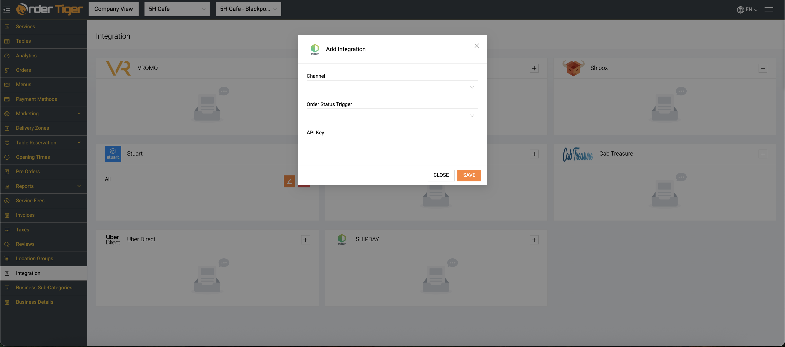Click the plus icon on the SHIPDAY card
The image size is (785, 347).
[x=534, y=240]
